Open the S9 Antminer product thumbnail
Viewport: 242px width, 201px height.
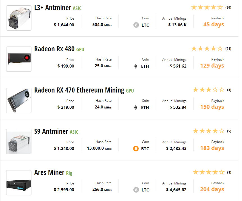[x=19, y=142]
